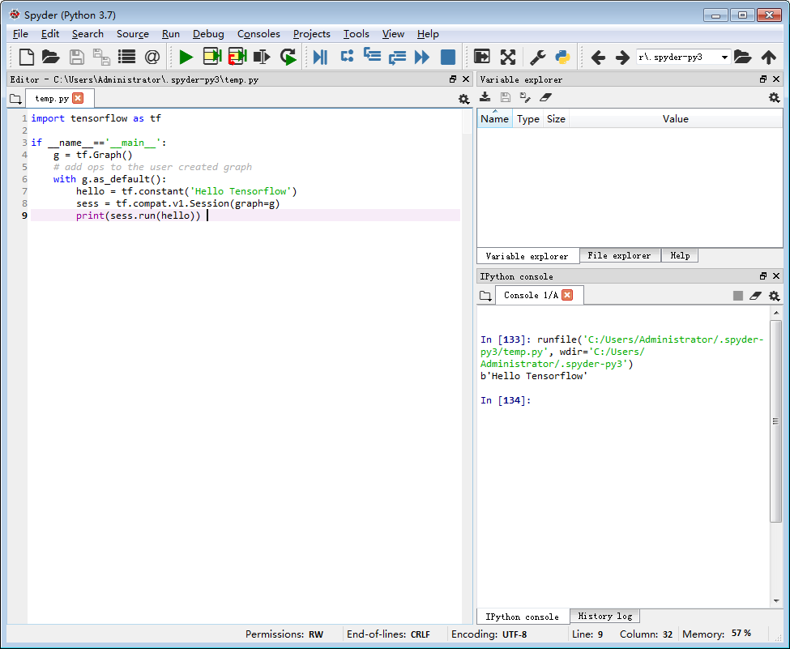Viewport: 790px width, 649px height.
Task: Open working directory path dropdown
Action: (x=724, y=58)
